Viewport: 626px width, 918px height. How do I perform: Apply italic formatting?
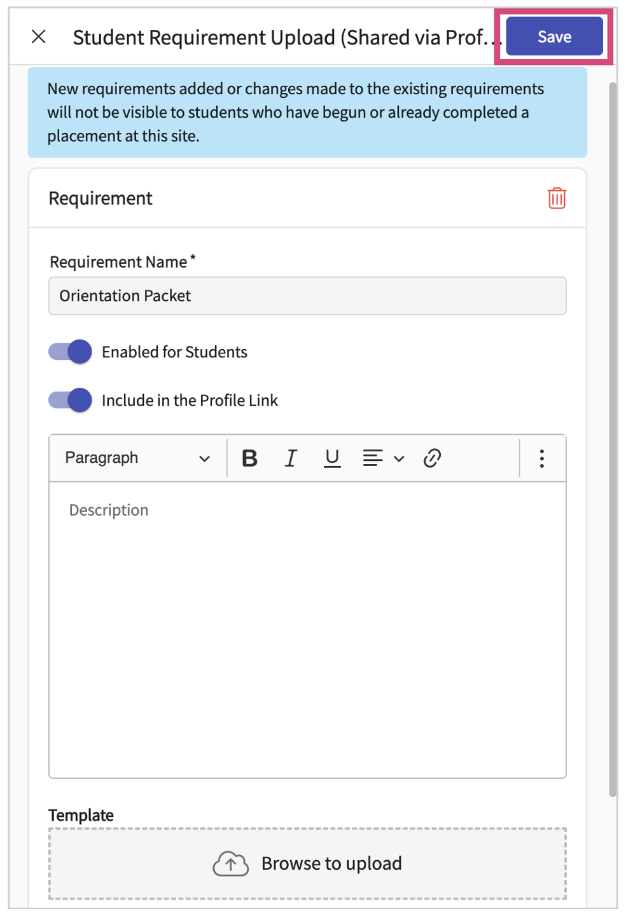pos(291,458)
